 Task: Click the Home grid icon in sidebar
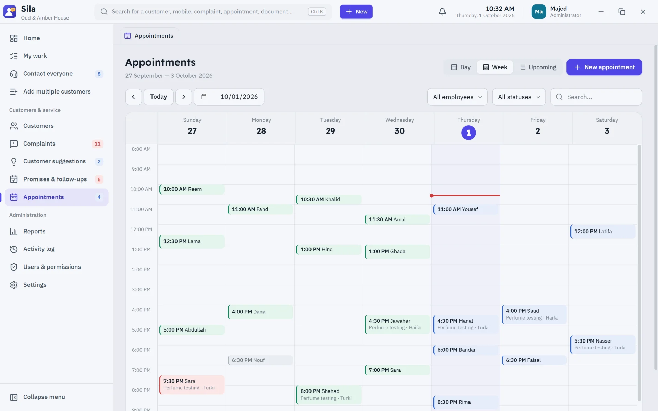(14, 38)
